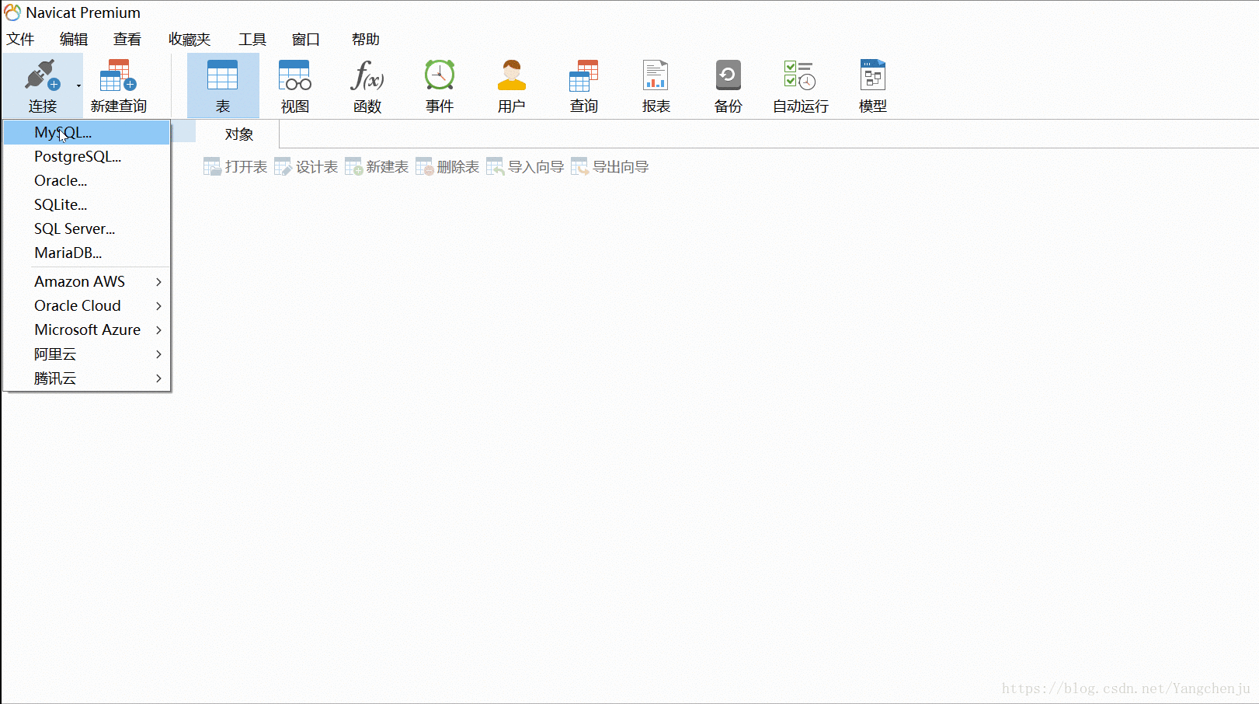The height and width of the screenshot is (704, 1259).
Task: Select the 表 (Tables) view icon
Action: click(223, 84)
